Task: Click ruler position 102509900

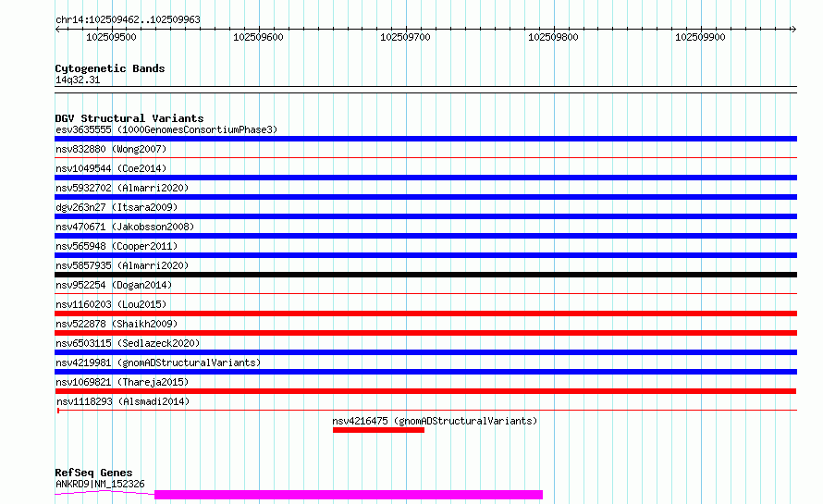Action: [700, 37]
